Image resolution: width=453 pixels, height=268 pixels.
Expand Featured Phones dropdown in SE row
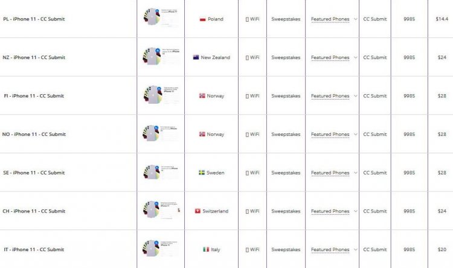[356, 173]
